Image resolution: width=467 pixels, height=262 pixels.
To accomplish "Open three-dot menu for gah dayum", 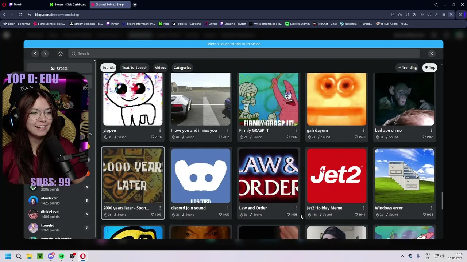I will tap(364, 130).
